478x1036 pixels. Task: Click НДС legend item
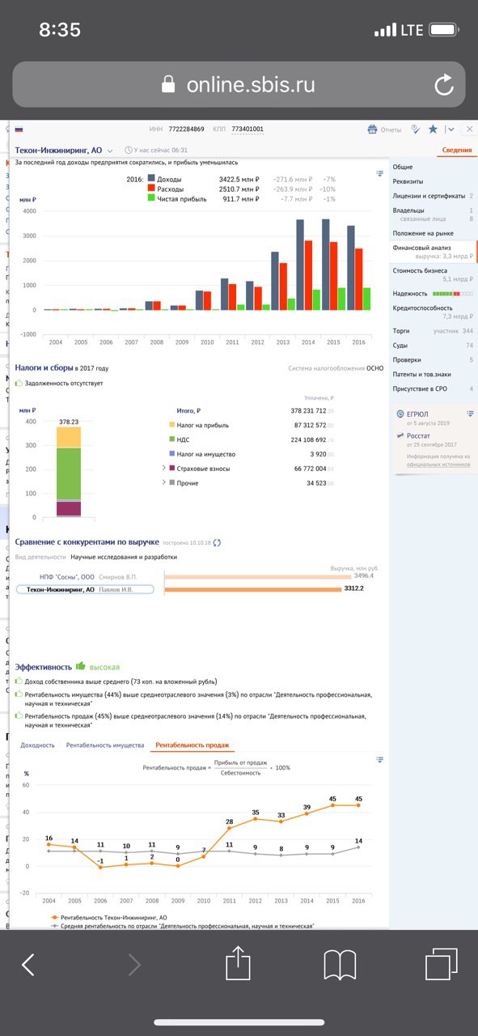point(180,439)
